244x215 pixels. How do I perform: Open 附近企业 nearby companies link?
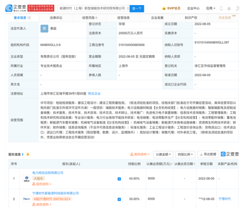click(x=94, y=94)
